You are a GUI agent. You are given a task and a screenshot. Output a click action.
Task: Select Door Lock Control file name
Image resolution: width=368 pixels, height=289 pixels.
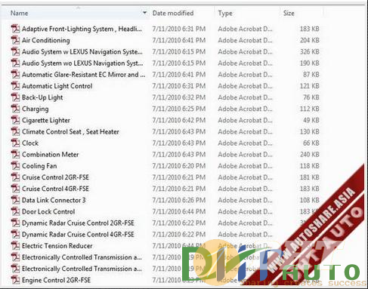(48, 211)
